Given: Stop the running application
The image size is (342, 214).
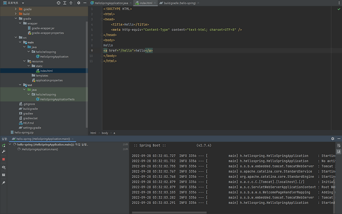Looking at the screenshot, I should tap(4, 159).
